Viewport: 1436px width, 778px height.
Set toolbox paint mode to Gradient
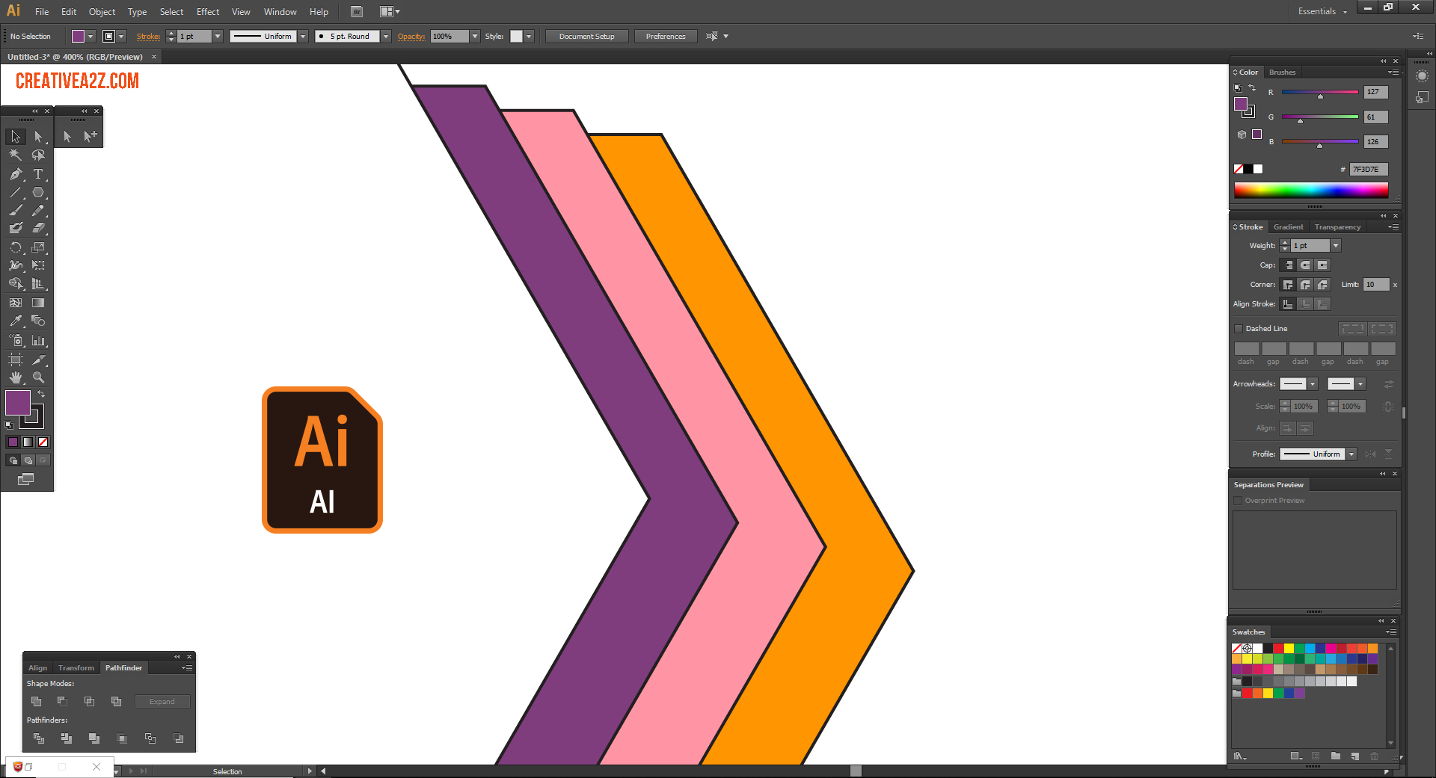point(28,442)
